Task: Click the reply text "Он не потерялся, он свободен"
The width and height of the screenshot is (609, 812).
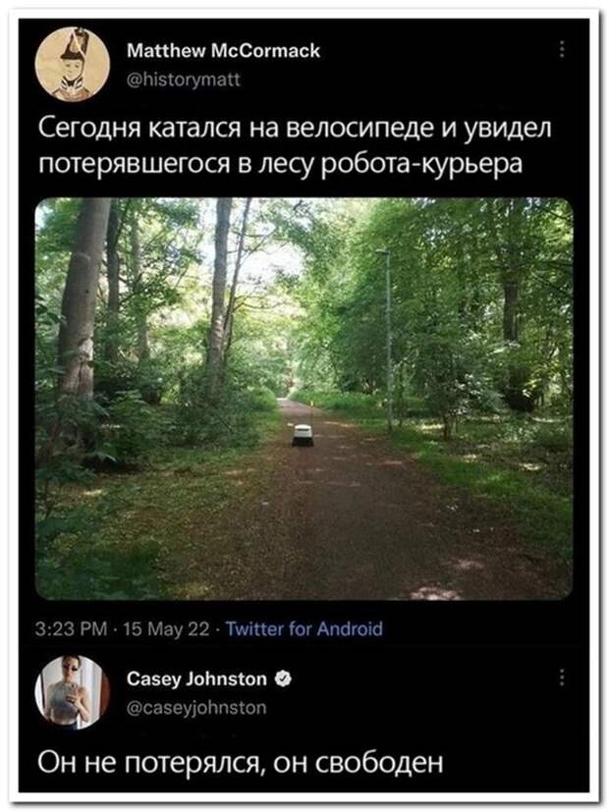Action: (x=241, y=762)
